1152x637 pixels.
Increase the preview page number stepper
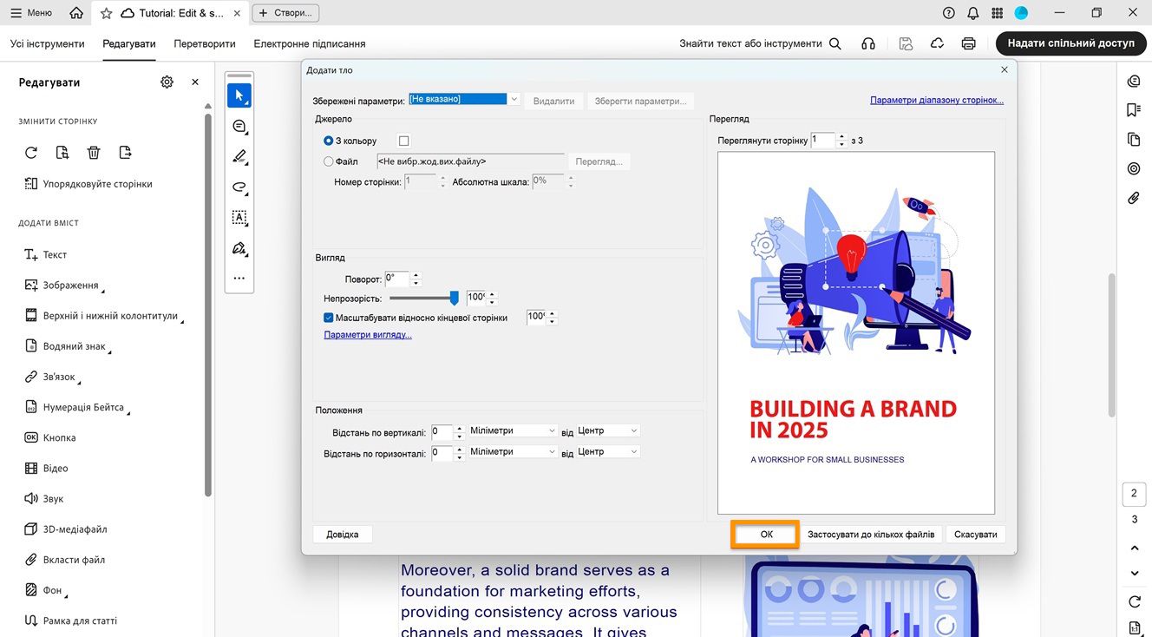pyautogui.click(x=841, y=136)
